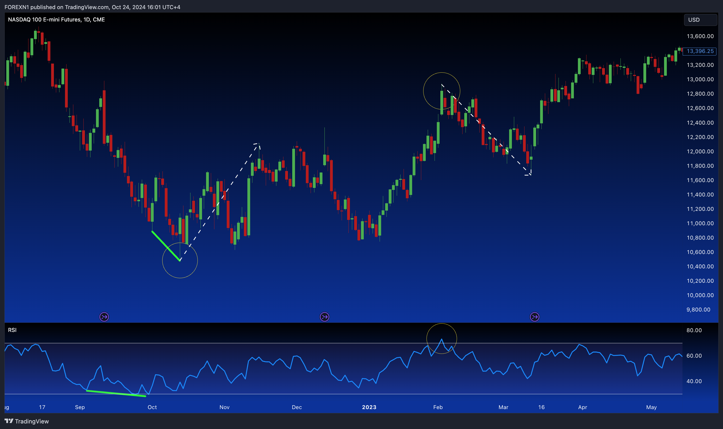
Task: Click the 10,000.00 price axis label
Action: tap(700, 295)
